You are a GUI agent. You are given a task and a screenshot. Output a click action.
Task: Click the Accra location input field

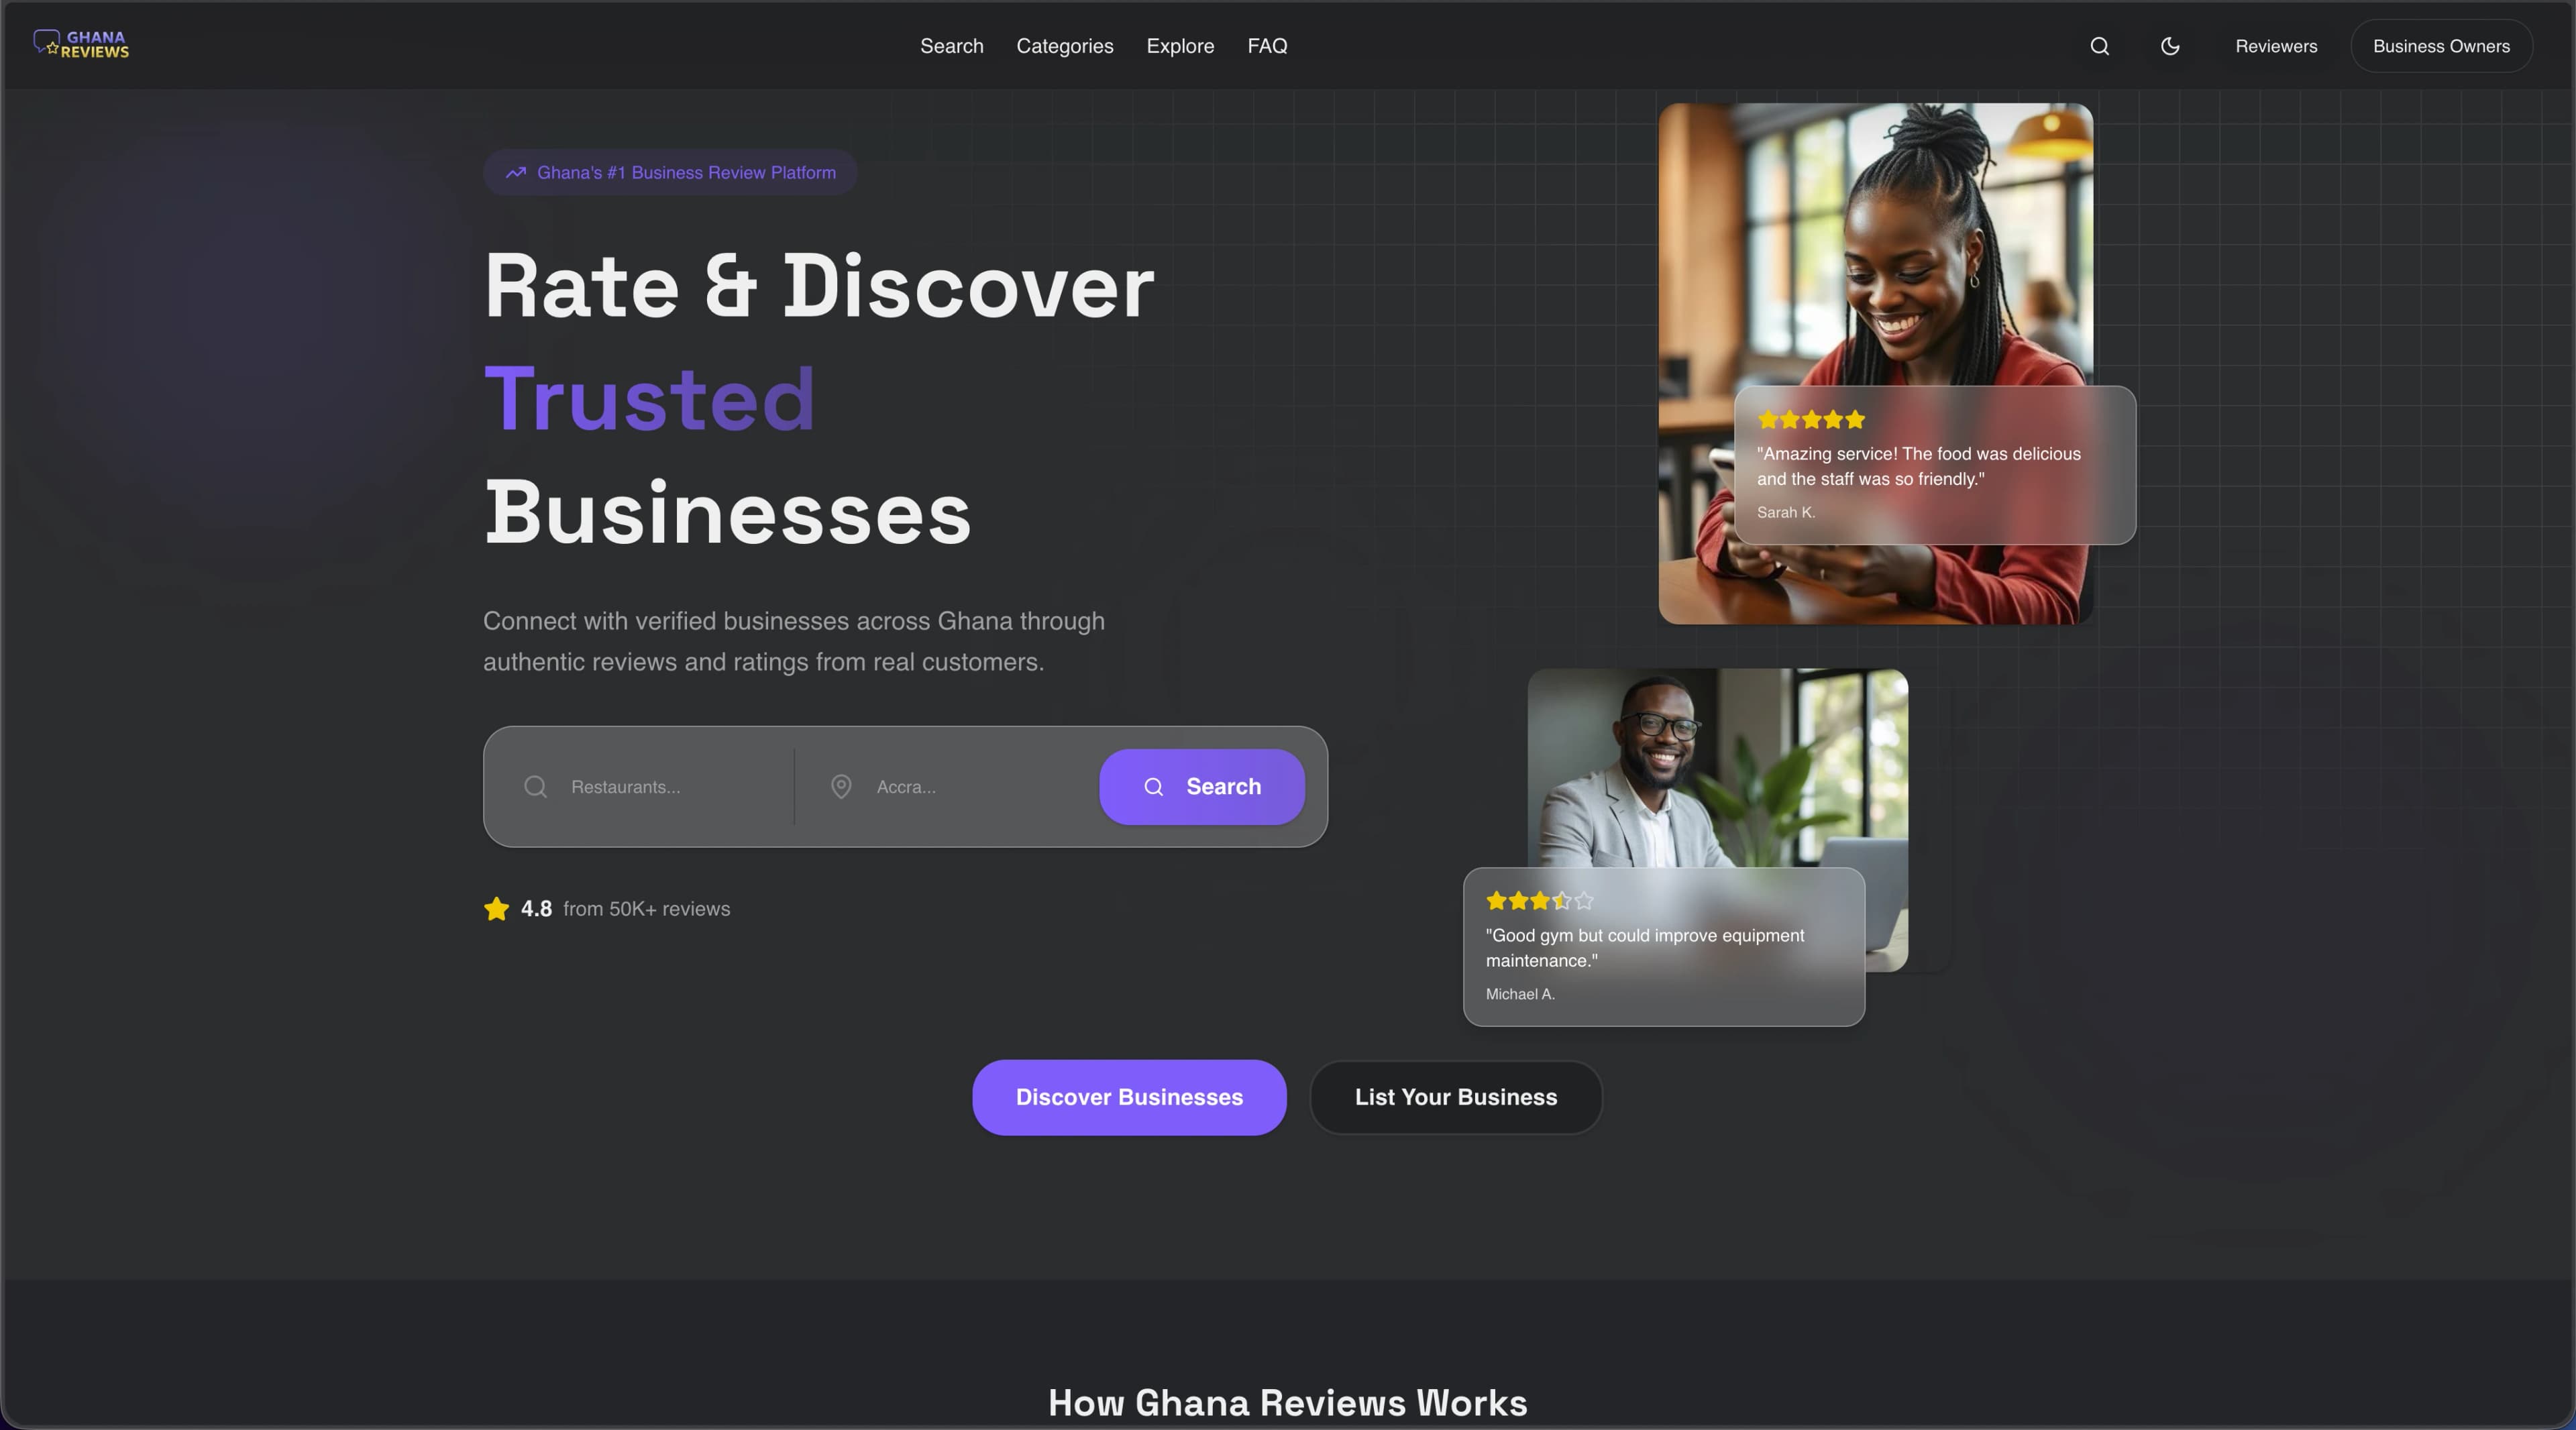coord(950,787)
